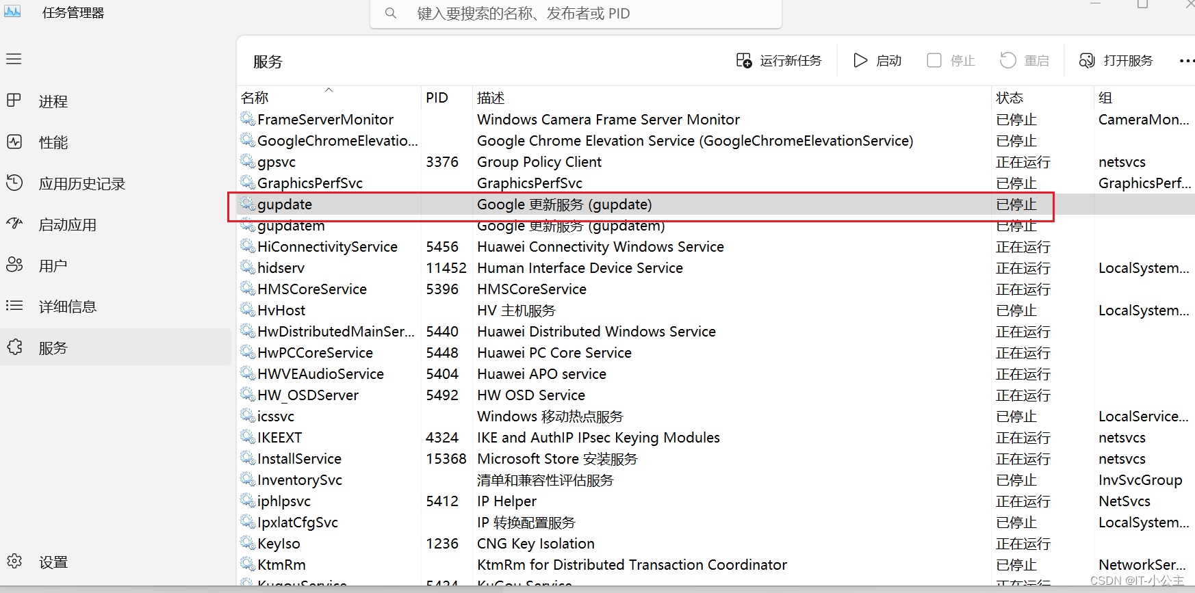Go to Processes (进程) page

53,101
